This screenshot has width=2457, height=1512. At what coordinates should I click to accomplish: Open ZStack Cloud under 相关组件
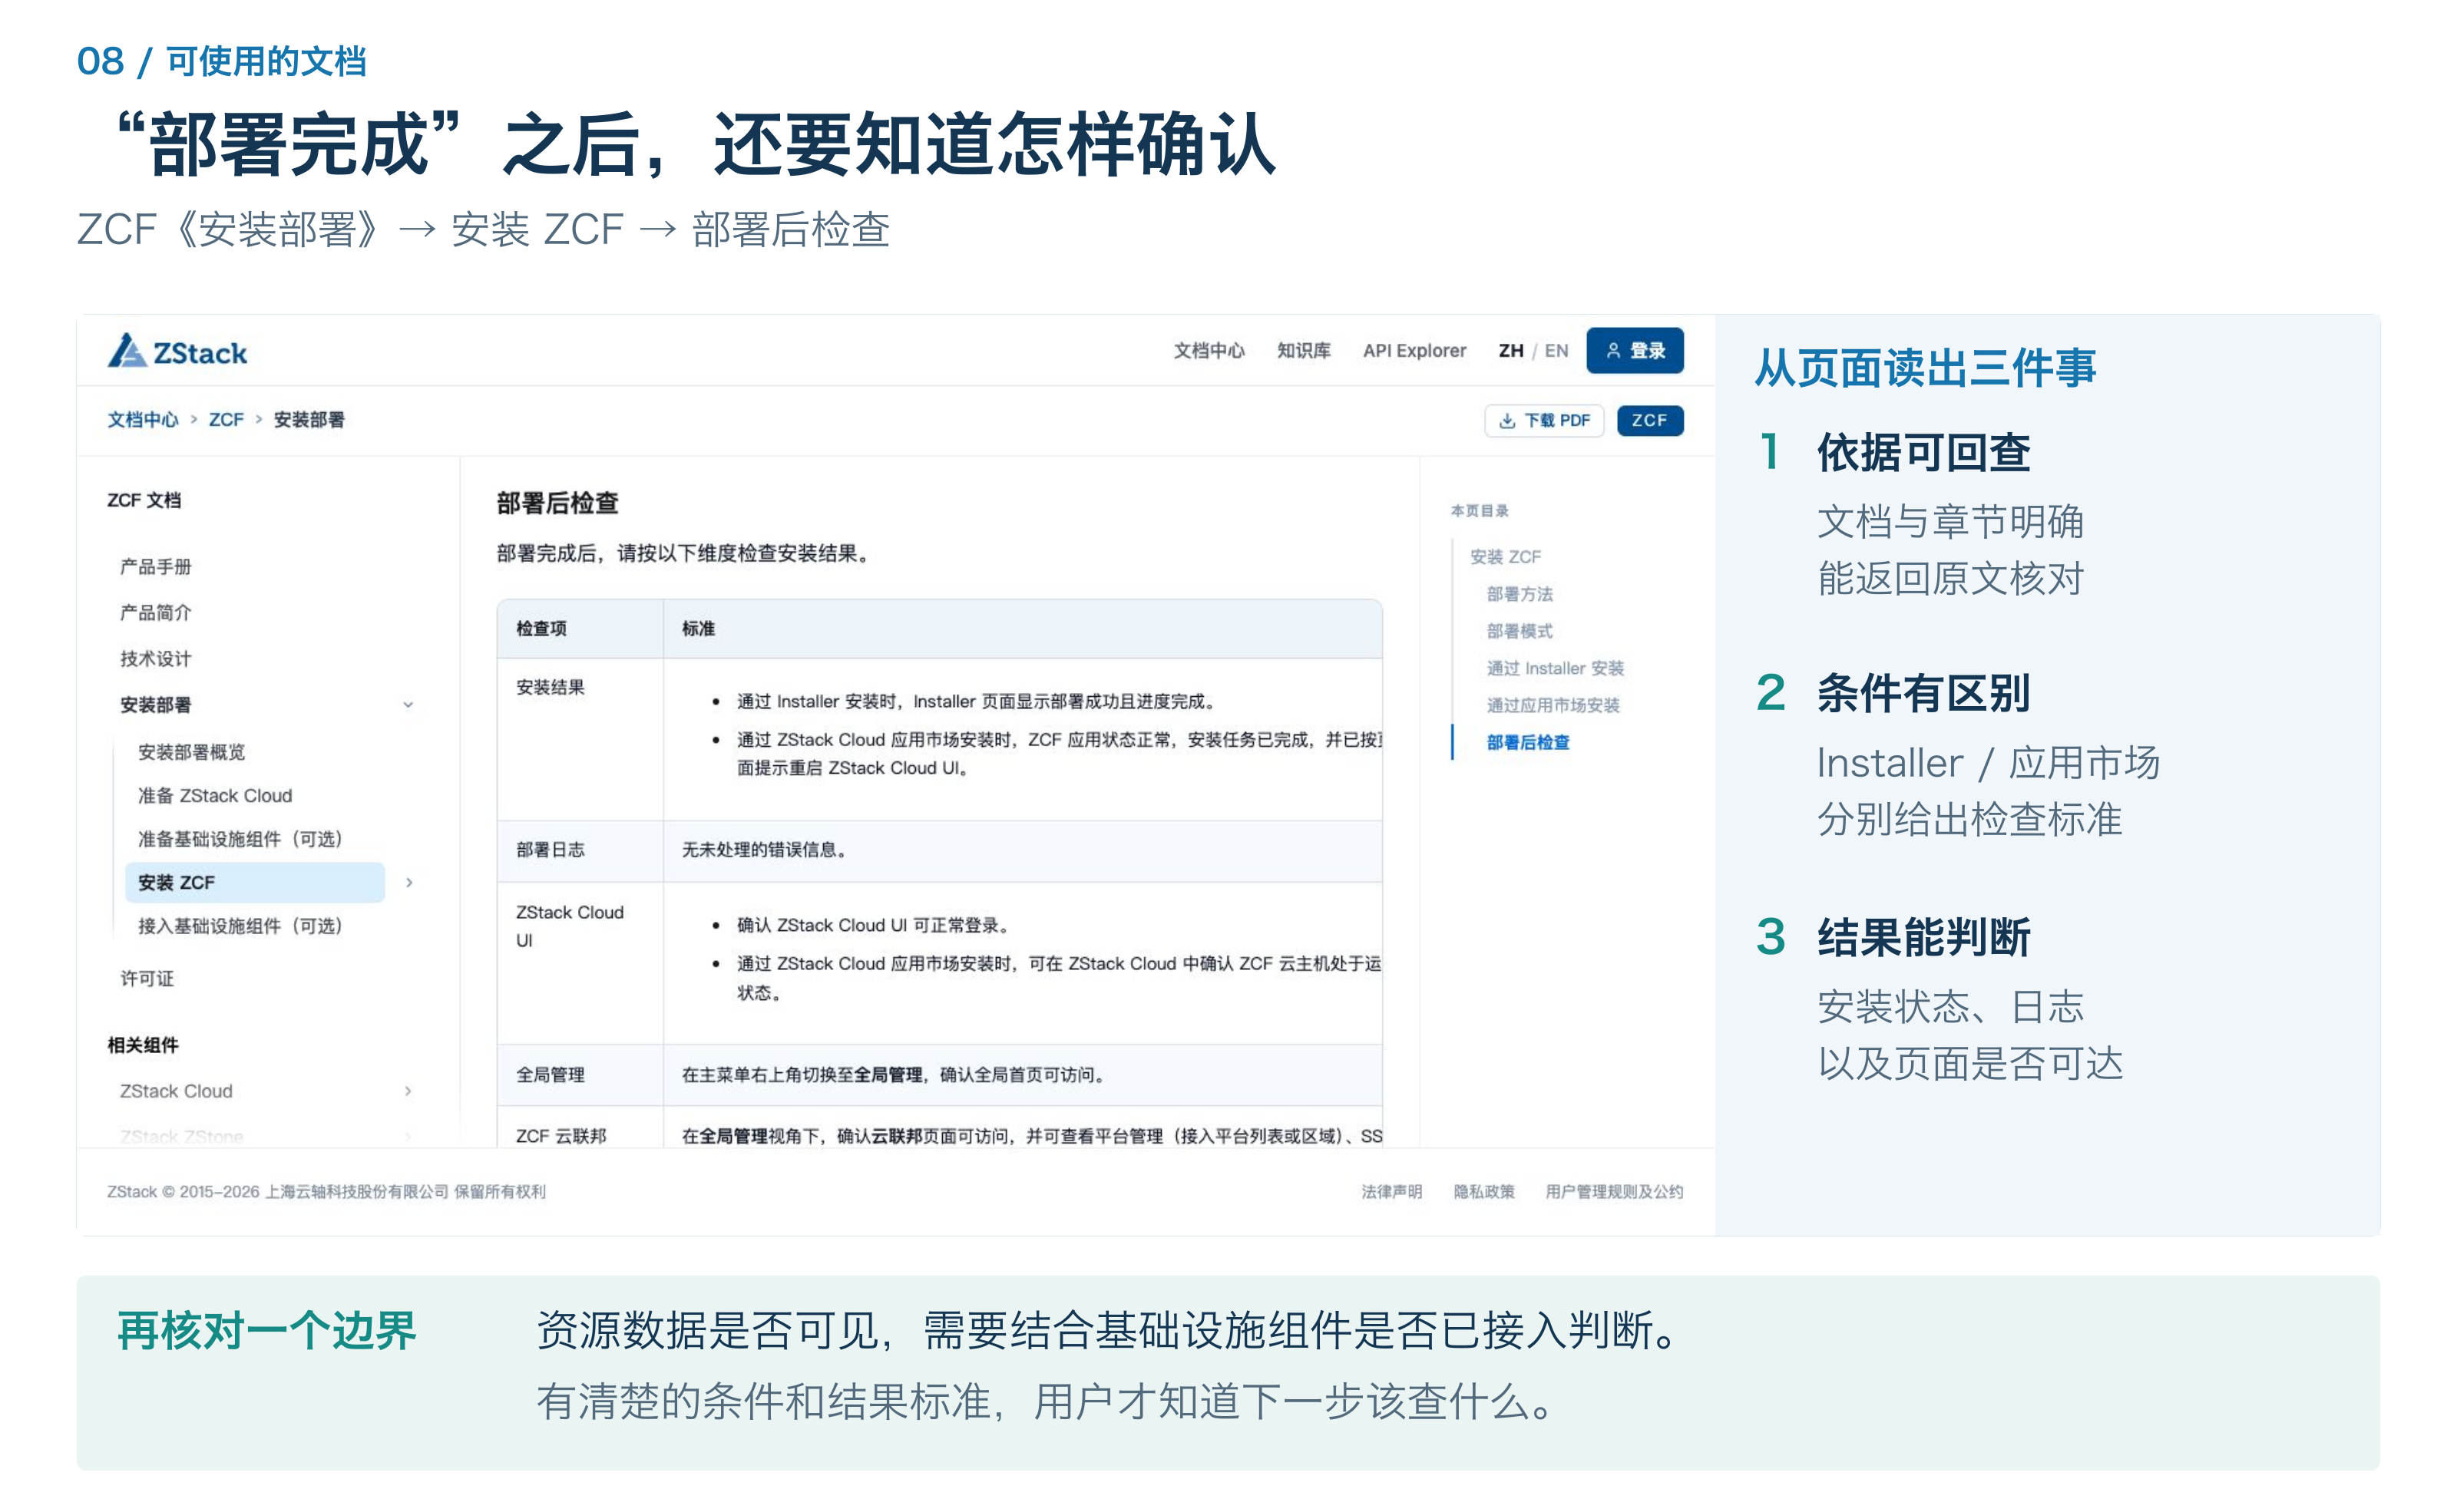pos(176,1091)
